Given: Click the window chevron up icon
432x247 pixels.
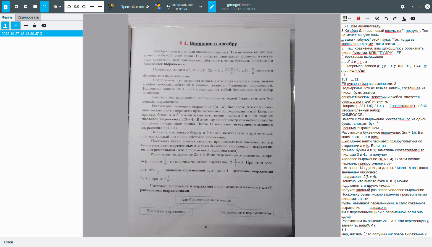Looking at the screenshot, I should point(420,7).
